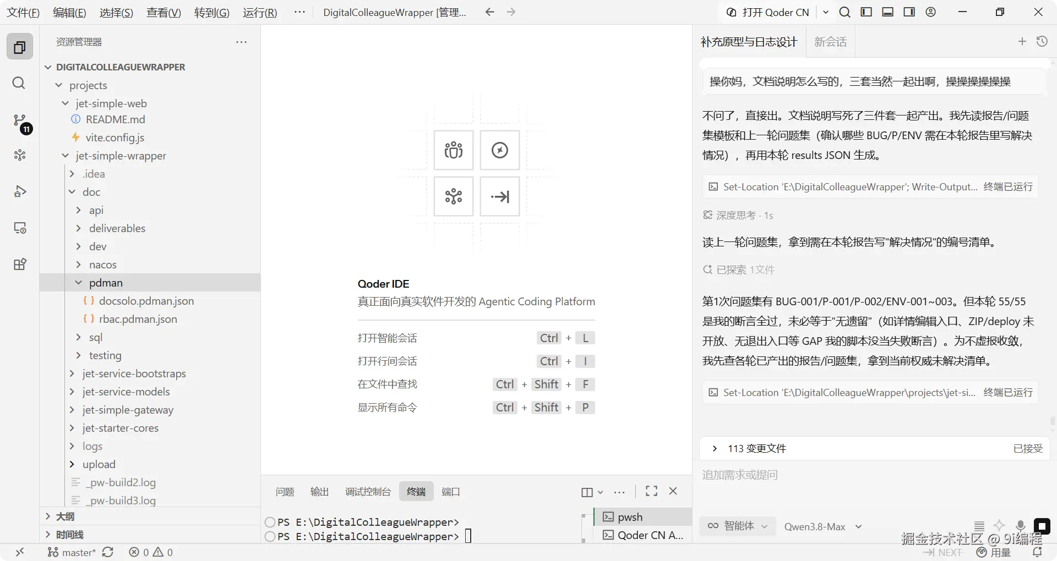Switch to the 问题 panel tab

coord(285,492)
